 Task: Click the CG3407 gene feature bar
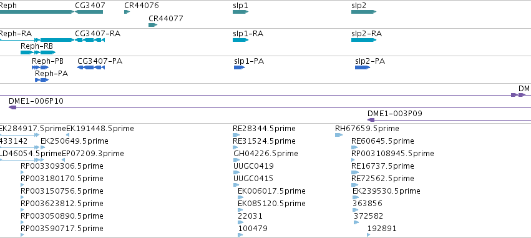pos(89,12)
